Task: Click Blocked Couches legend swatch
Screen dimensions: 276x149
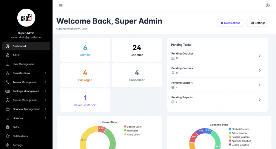Action: [x=230, y=129]
